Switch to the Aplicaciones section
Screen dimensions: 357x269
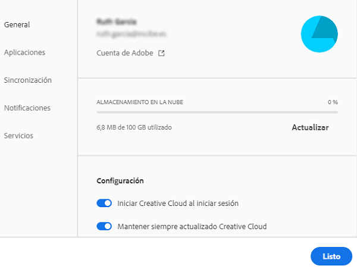coord(24,52)
